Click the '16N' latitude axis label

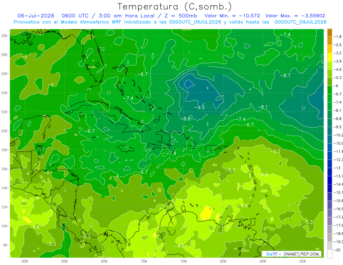click(5, 169)
